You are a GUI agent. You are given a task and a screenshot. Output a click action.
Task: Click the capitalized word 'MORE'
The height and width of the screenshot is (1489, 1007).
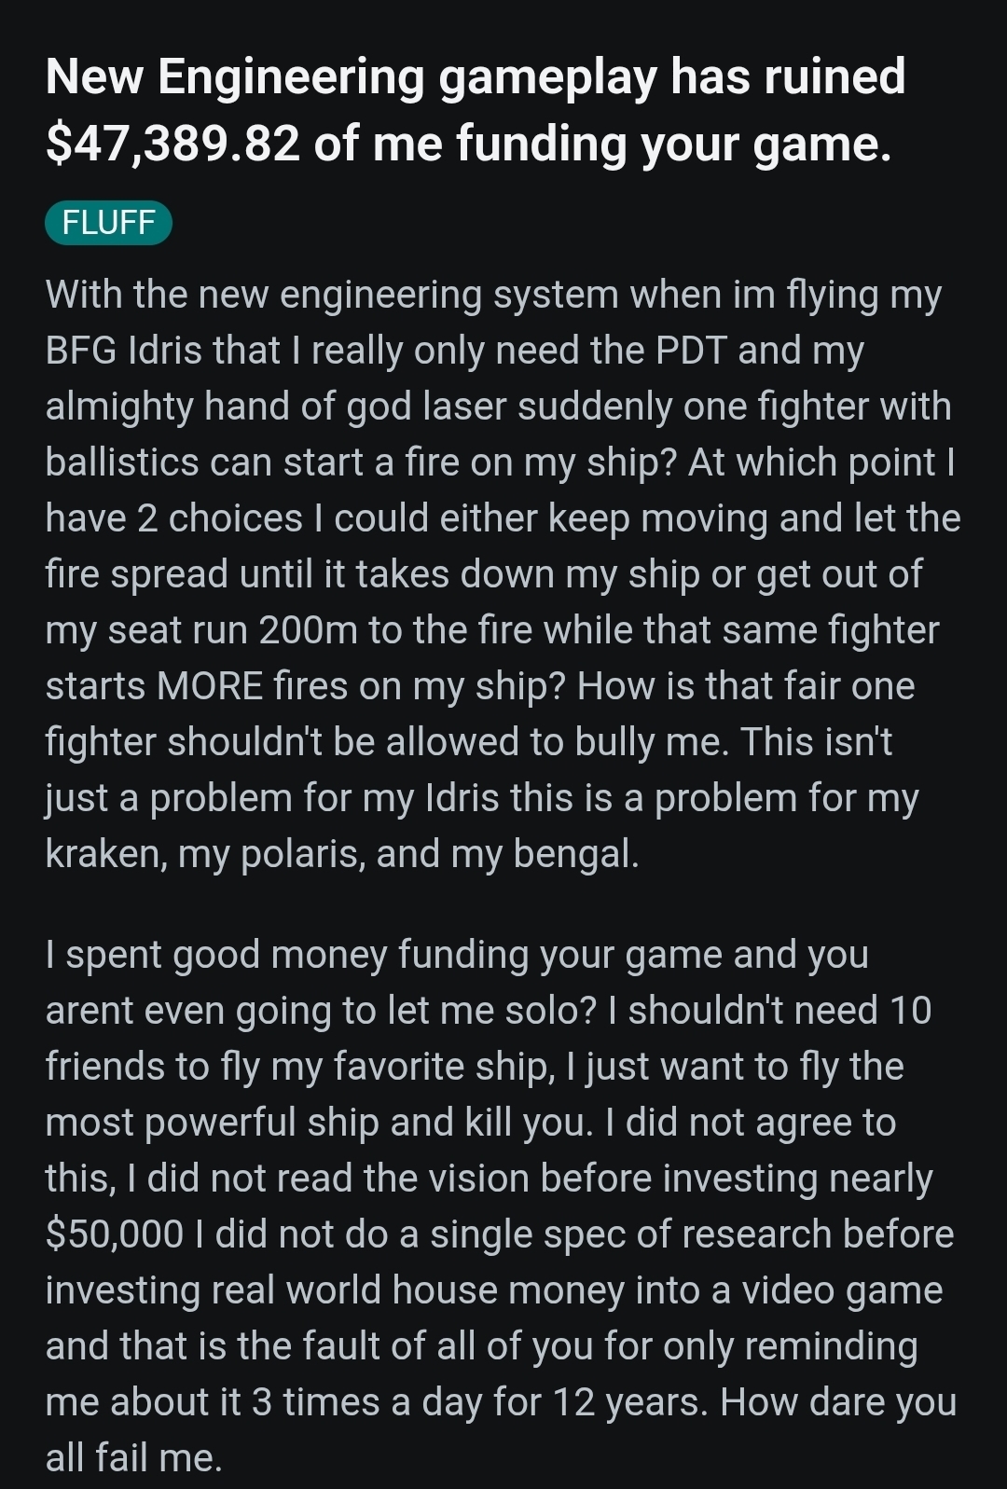[210, 686]
